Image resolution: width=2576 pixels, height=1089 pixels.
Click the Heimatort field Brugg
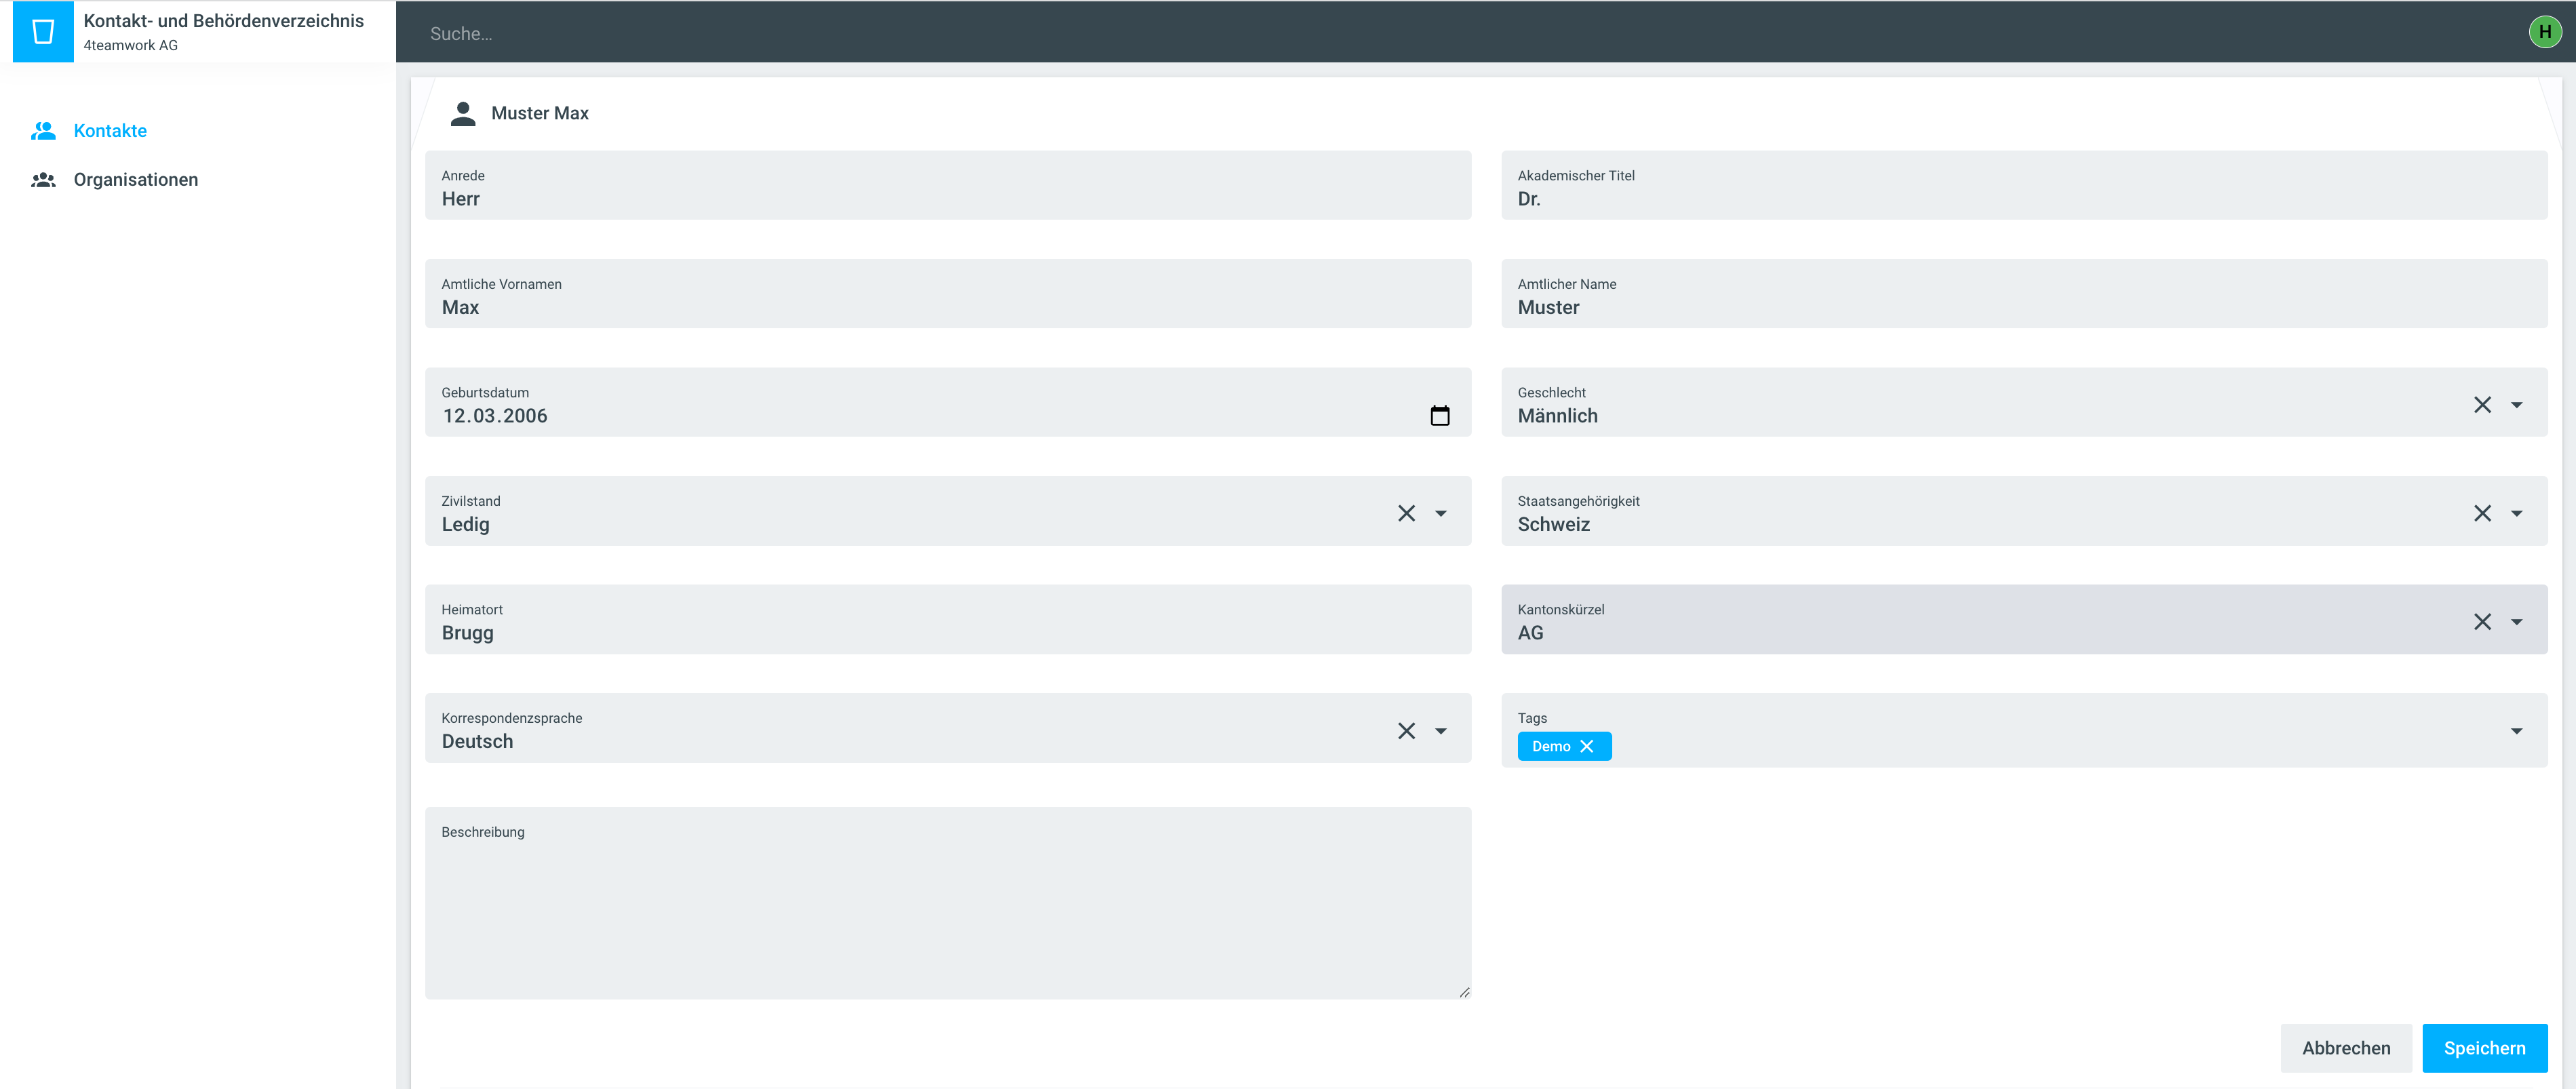[x=947, y=632]
